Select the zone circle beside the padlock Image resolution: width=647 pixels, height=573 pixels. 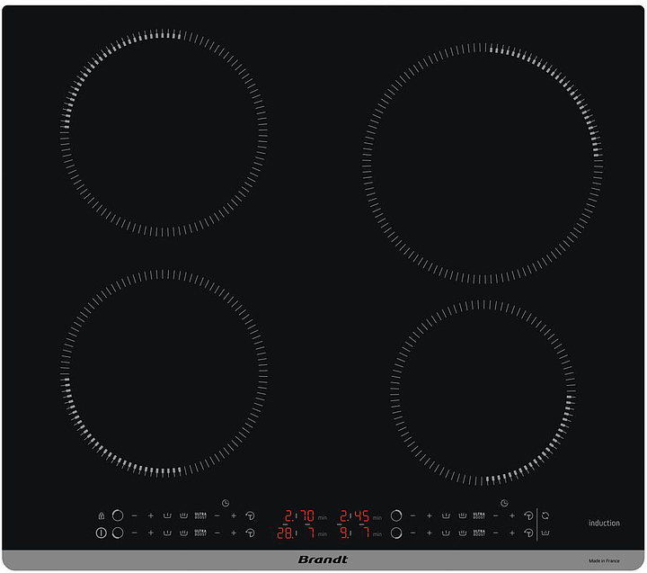pyautogui.click(x=118, y=515)
